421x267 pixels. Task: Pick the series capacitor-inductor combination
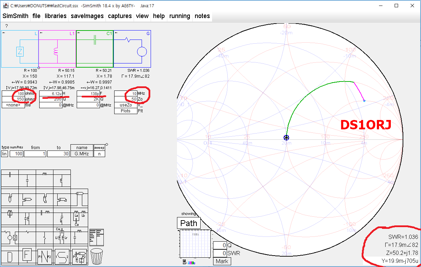point(45,216)
